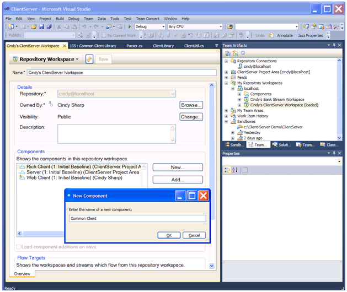Open the Repository Workspace header dropdown arrow
Viewport: 347px width, 292px height.
click(x=77, y=60)
